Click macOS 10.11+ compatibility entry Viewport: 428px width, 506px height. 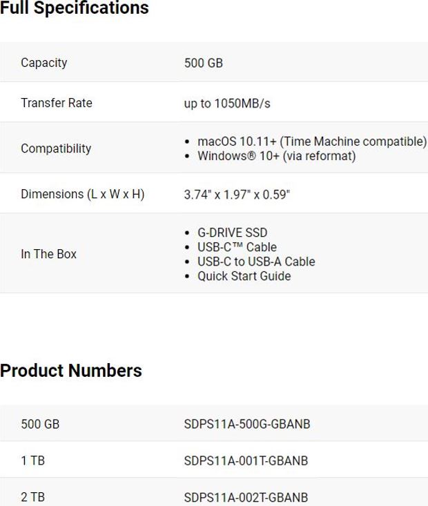[x=311, y=142]
